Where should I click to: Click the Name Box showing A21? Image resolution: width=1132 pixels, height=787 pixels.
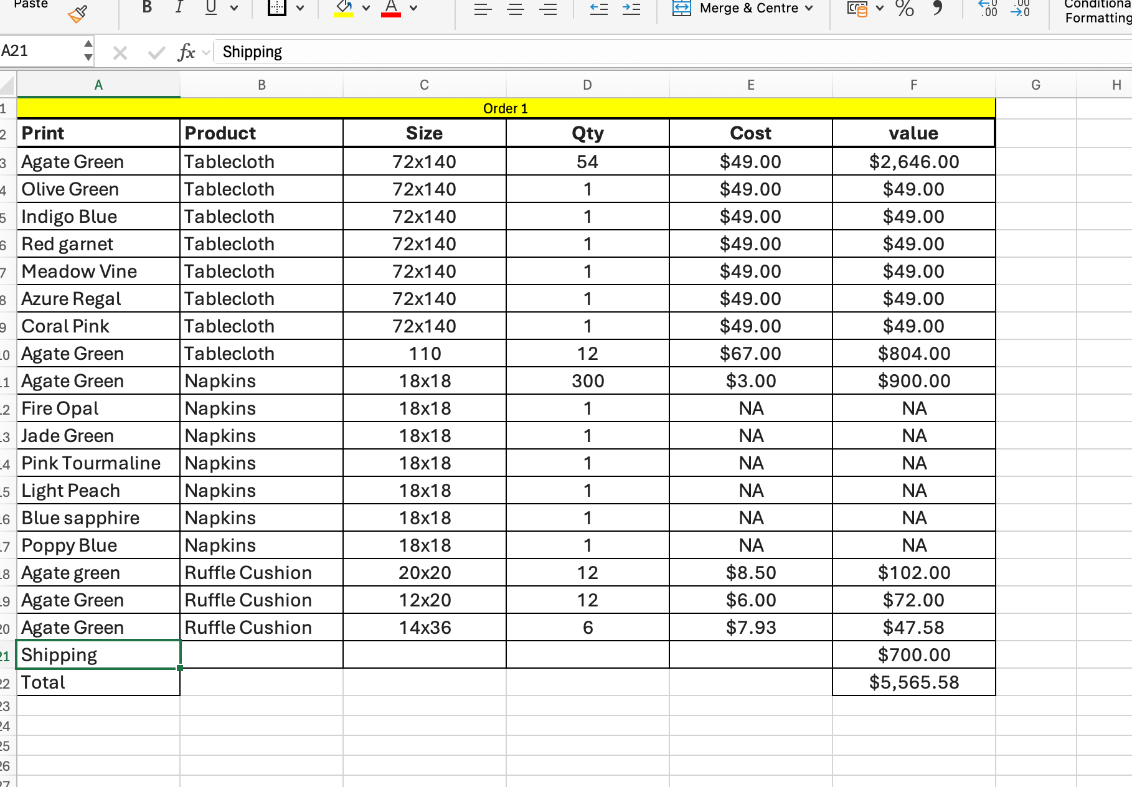(39, 51)
